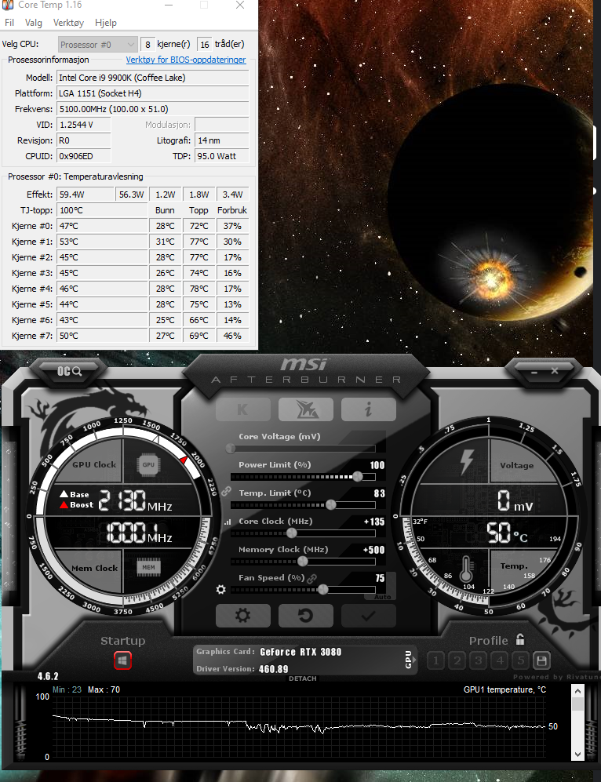Click the Core Temp thermometer title bar icon
The image size is (601, 782).
[x=8, y=5]
